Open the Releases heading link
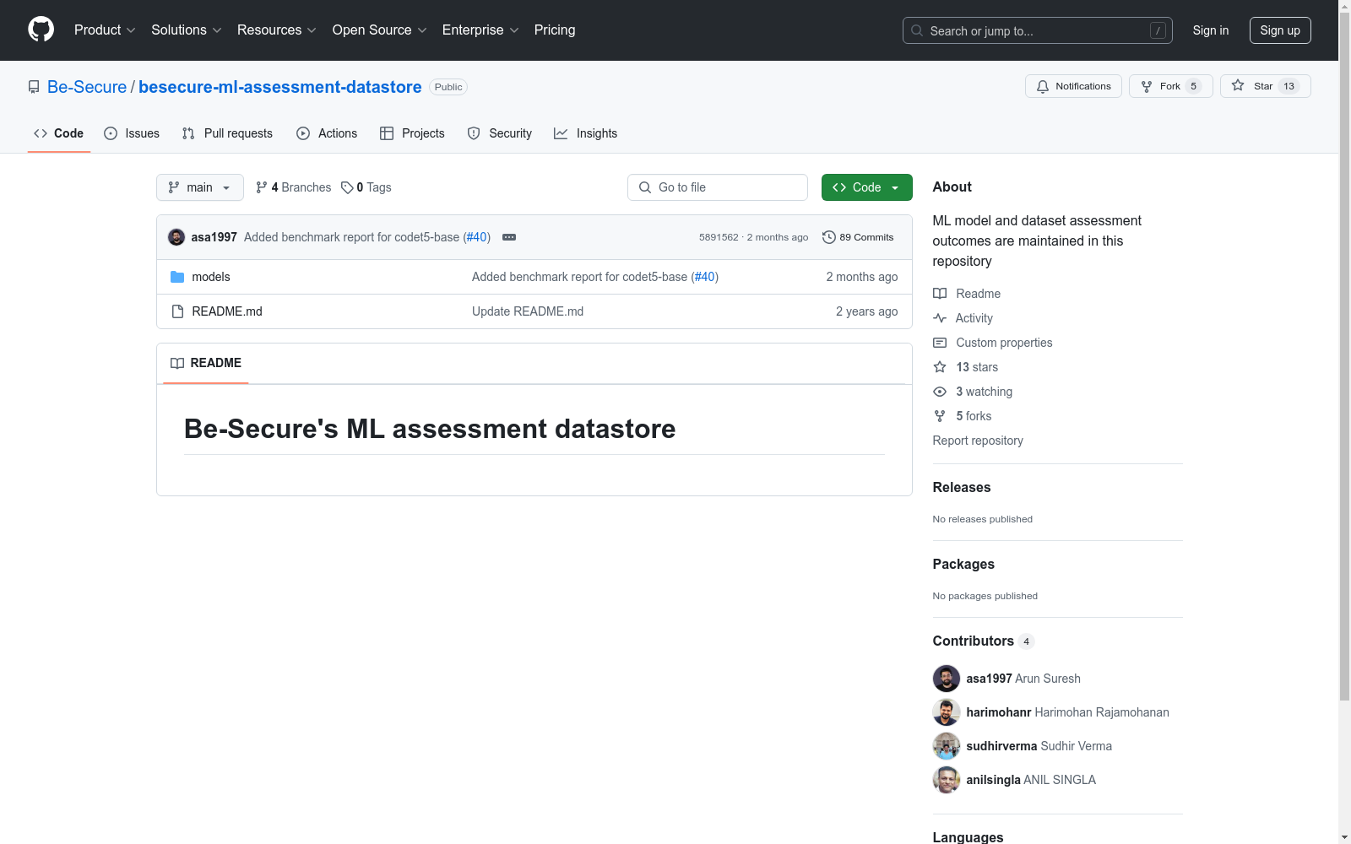 click(962, 488)
